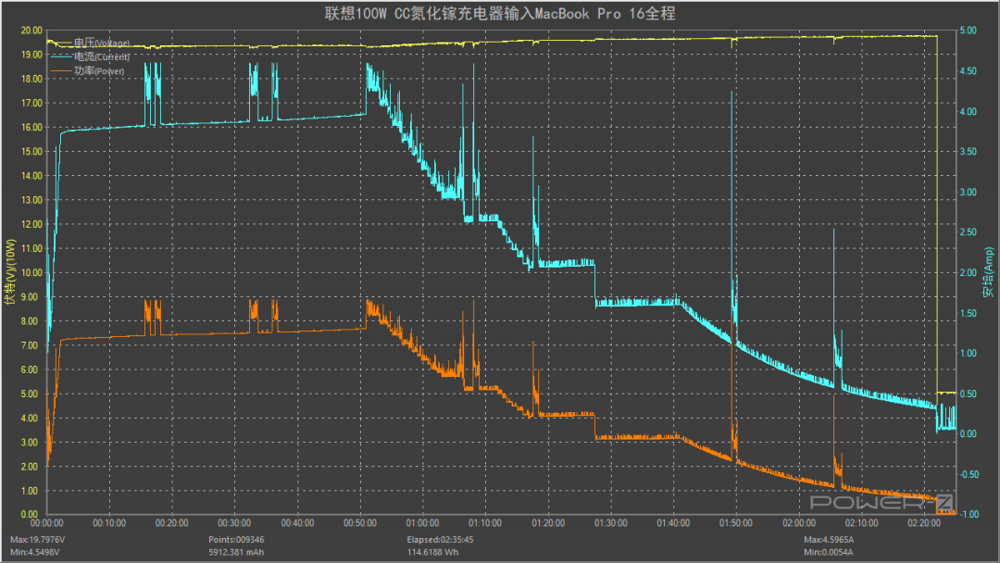Click the 4.50 amp axis label
The height and width of the screenshot is (563, 1000).
click(969, 70)
